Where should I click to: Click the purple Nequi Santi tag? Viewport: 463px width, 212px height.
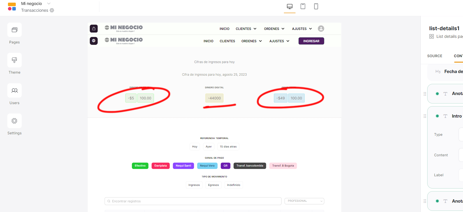184,166
